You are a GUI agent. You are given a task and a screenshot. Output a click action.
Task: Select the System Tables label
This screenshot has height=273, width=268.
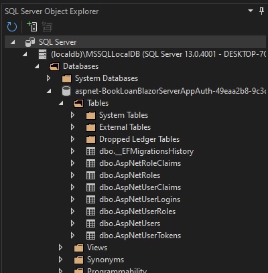[x=124, y=115]
